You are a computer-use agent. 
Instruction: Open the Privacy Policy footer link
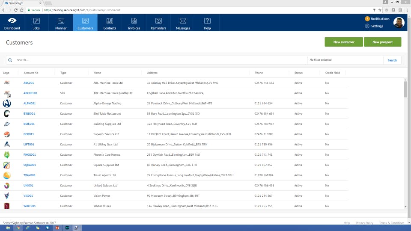coord(364,223)
